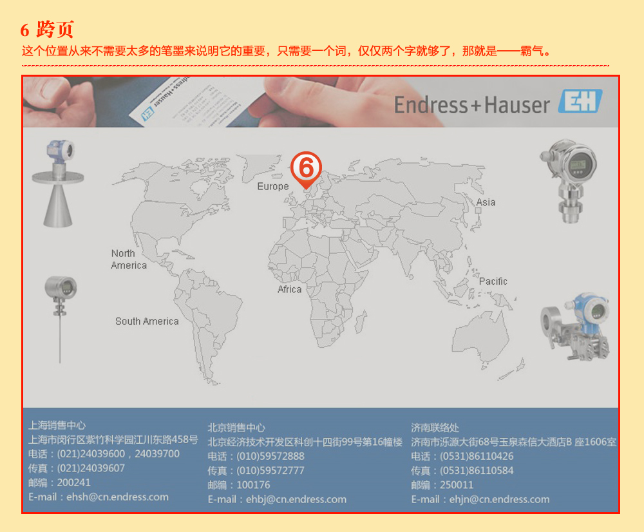Click the North America map label
Image resolution: width=644 pixels, height=532 pixels.
[129, 260]
